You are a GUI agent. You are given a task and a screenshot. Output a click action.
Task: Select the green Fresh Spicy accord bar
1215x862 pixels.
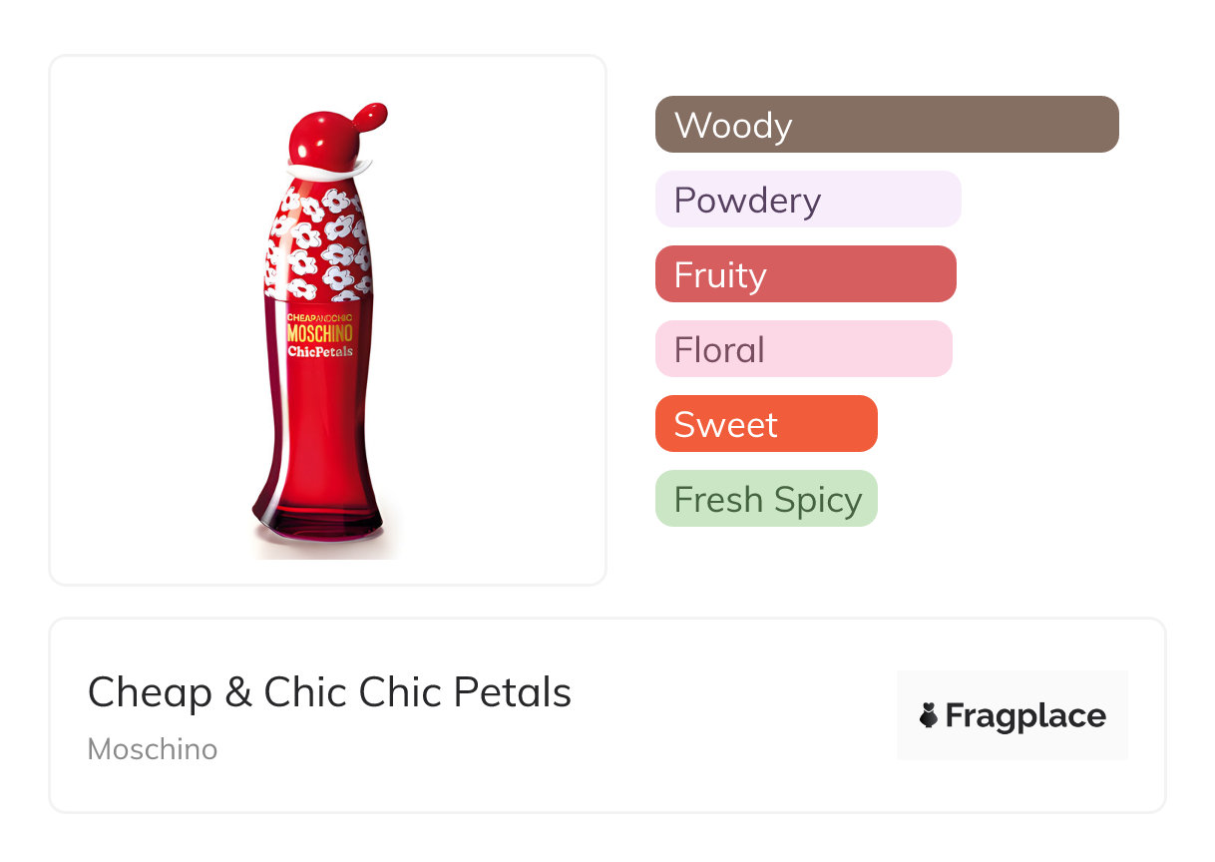(x=766, y=499)
